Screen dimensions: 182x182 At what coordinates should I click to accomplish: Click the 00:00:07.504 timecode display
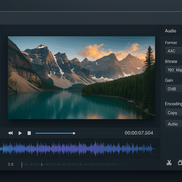coord(139,133)
